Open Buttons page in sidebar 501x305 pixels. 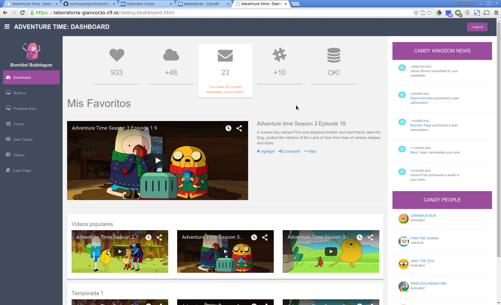(31, 93)
